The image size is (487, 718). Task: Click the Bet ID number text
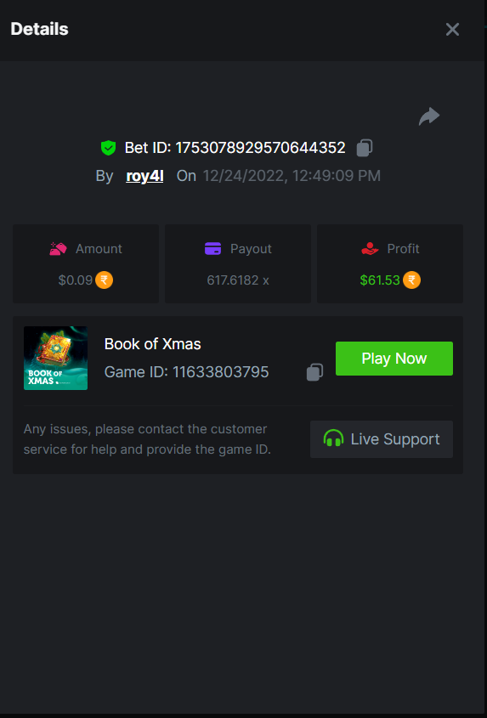click(x=260, y=148)
